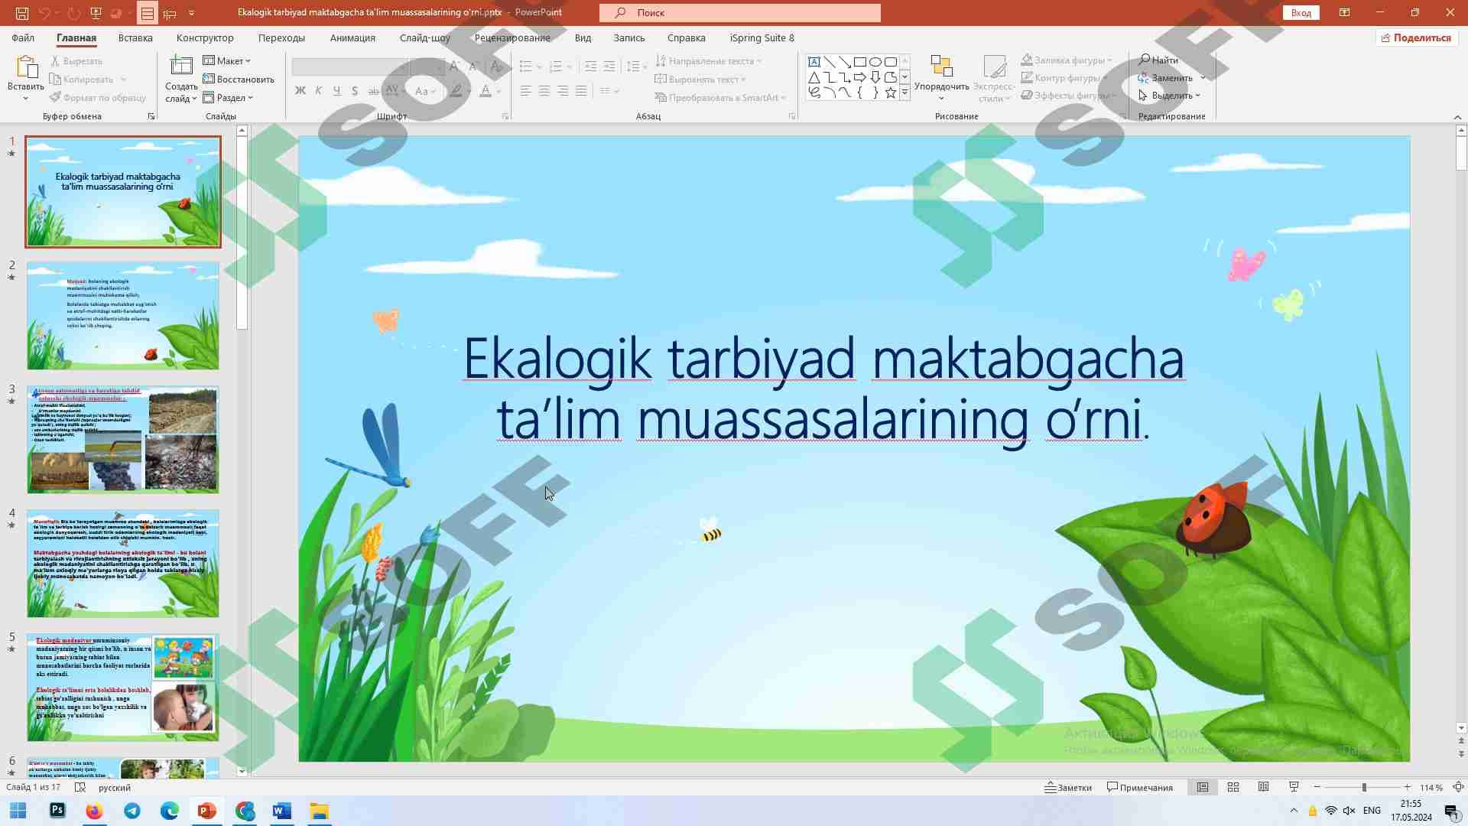Click the zoom slider handle
Screen dimensions: 1468x826
[x=1363, y=787]
